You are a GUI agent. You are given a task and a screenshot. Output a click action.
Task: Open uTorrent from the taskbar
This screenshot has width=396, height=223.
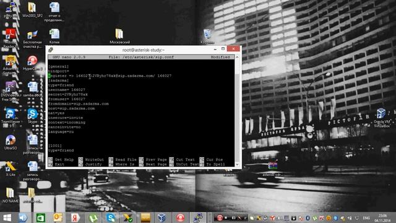click(93, 217)
